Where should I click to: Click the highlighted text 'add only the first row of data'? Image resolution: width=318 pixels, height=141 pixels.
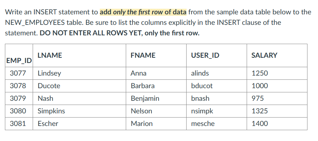[x=143, y=12]
